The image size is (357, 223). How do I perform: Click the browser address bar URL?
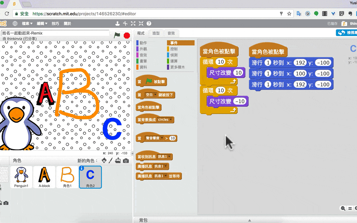(x=84, y=14)
